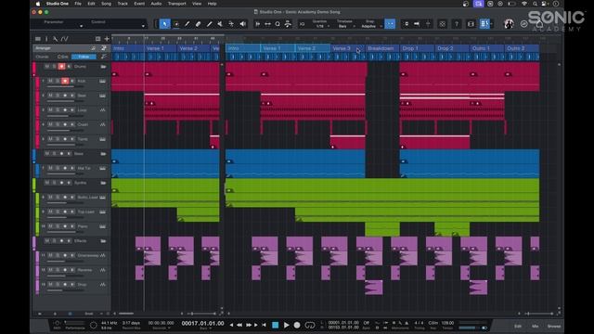The image size is (594, 334).
Task: Toggle the blue Snap button
Action: pos(390,24)
